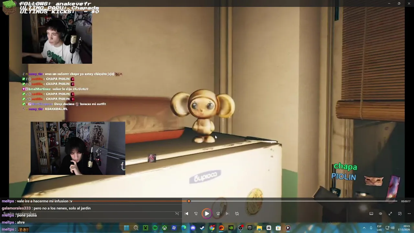Click the 'FOLLOWS: anakevefr' overlay text

click(55, 4)
